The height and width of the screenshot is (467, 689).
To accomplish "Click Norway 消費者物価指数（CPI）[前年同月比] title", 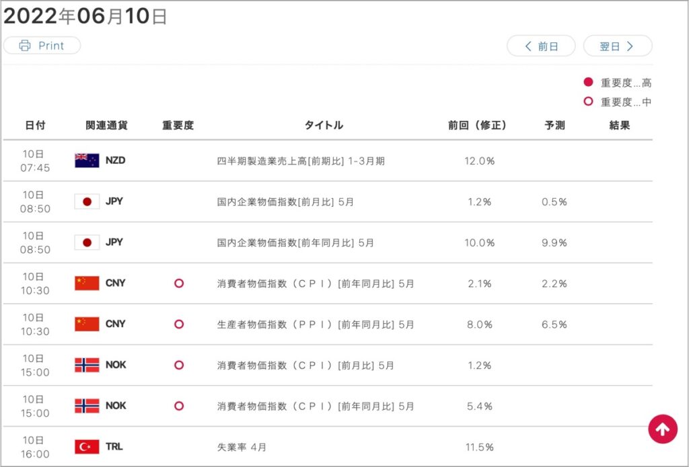I will tap(316, 406).
